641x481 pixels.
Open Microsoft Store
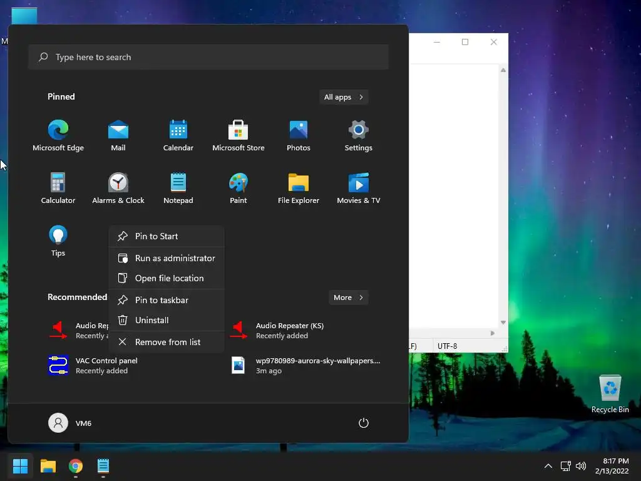(x=238, y=136)
